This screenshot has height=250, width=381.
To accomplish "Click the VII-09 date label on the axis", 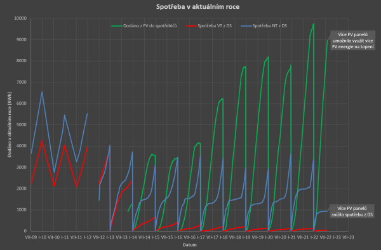I will 31,237.
